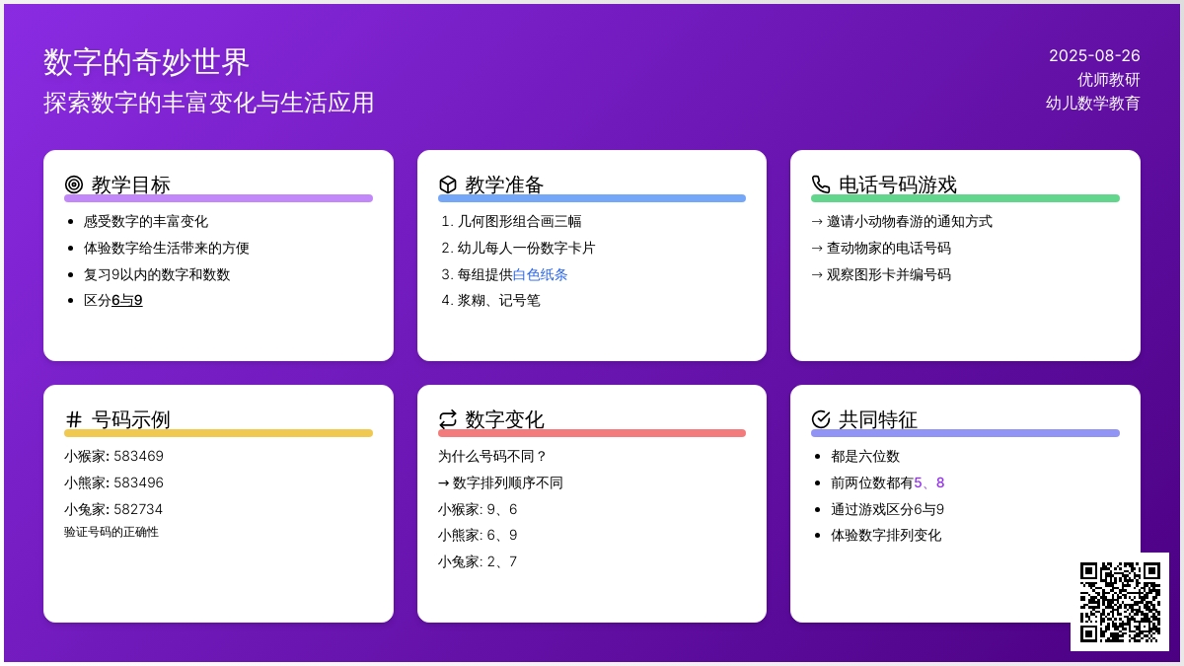Click the subtitle 探索数字的丰富变化与生活应用
The height and width of the screenshot is (666, 1184).
click(209, 103)
